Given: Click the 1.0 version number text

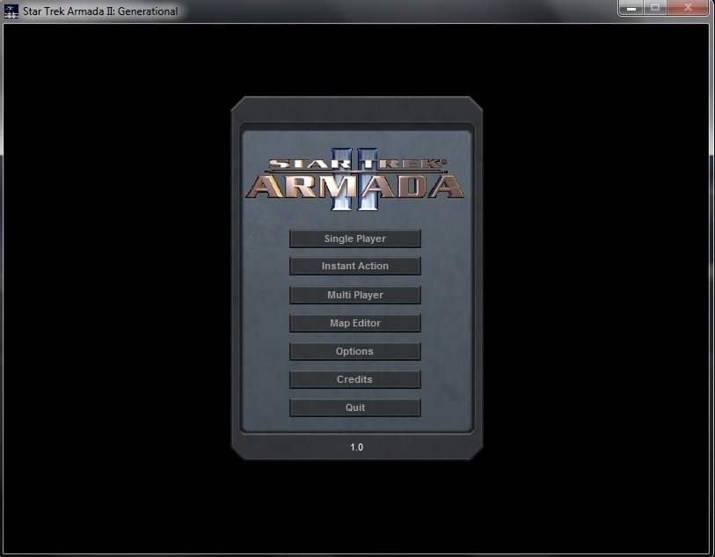Looking at the screenshot, I should 356,447.
